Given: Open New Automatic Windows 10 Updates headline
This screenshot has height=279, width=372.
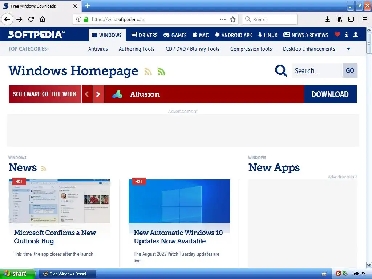Looking at the screenshot, I should click(178, 237).
